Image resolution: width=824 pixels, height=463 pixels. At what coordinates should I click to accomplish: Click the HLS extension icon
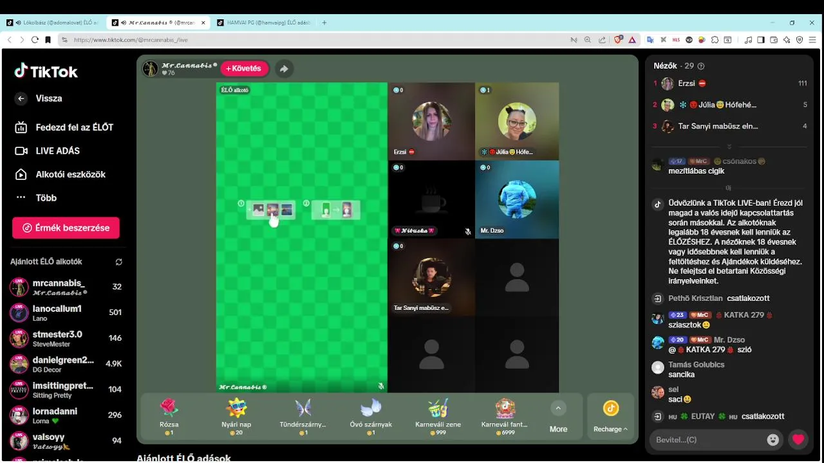[676, 40]
